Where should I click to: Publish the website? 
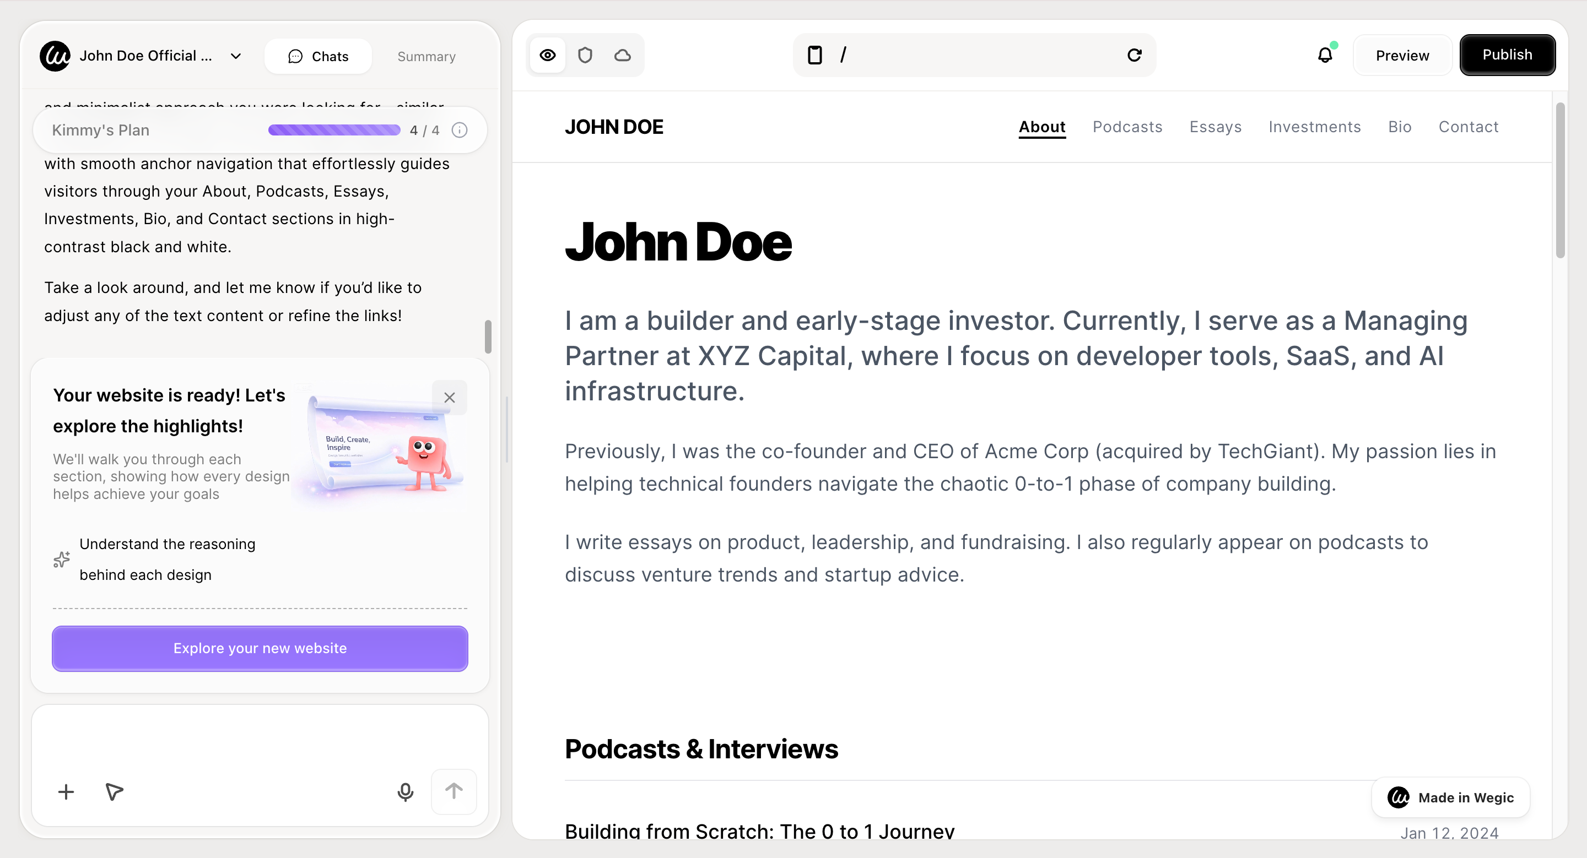[x=1508, y=55]
